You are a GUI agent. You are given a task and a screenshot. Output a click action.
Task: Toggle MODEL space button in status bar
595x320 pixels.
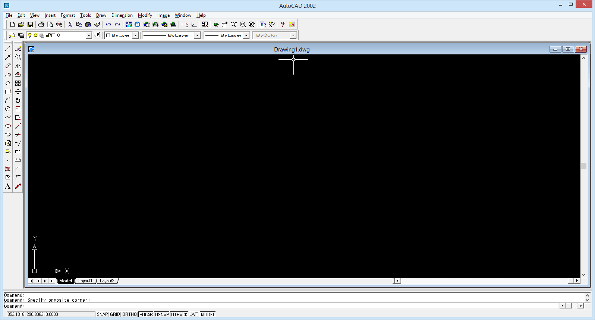pyautogui.click(x=208, y=314)
